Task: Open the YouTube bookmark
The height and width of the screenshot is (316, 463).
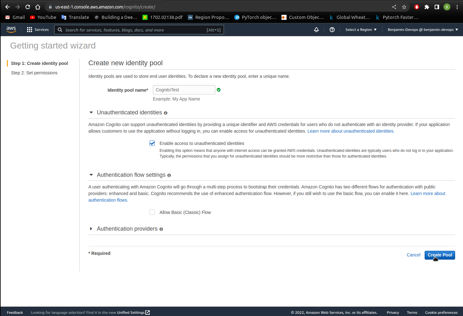Action: [43, 17]
